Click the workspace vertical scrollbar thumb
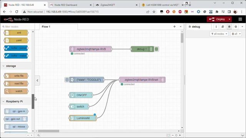 pyautogui.click(x=182, y=38)
